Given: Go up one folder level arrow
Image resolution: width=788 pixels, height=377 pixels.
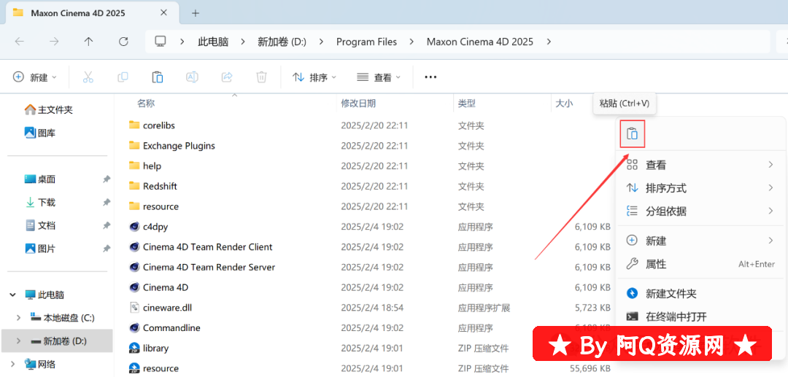Looking at the screenshot, I should [88, 42].
